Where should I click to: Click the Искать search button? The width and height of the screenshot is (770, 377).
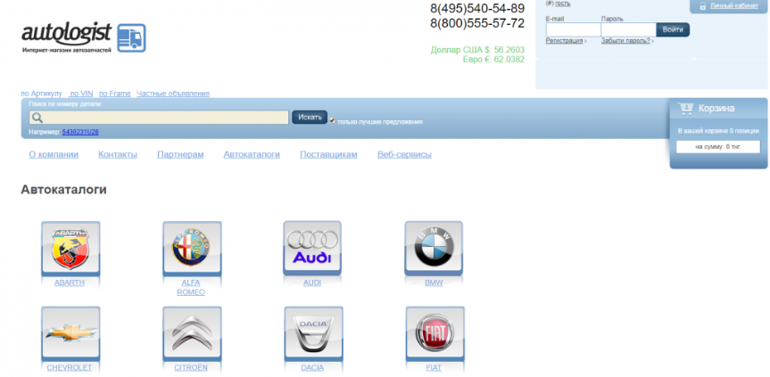pos(310,117)
